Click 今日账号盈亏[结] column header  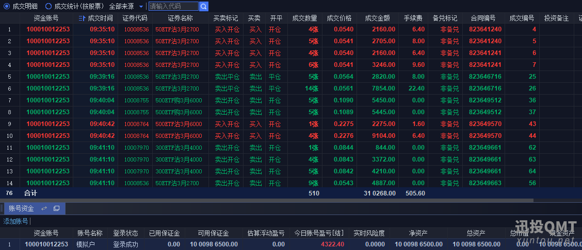point(319,234)
